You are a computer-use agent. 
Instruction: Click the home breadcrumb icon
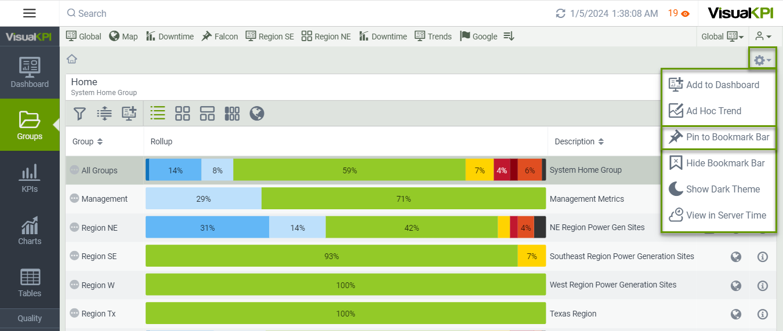pos(72,59)
